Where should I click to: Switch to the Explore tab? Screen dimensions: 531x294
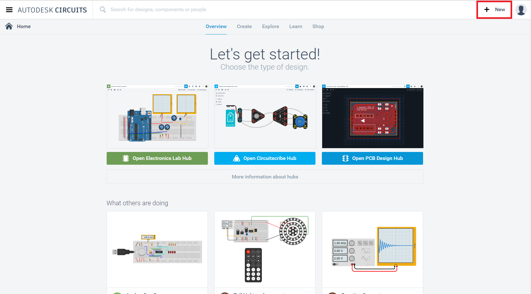pos(270,26)
